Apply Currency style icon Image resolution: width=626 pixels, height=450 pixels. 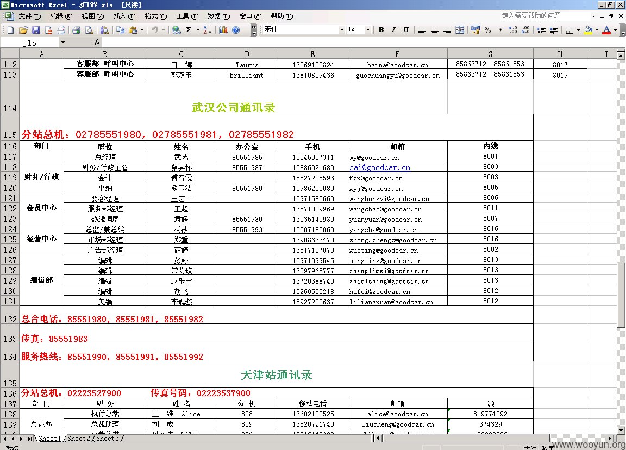475,30
